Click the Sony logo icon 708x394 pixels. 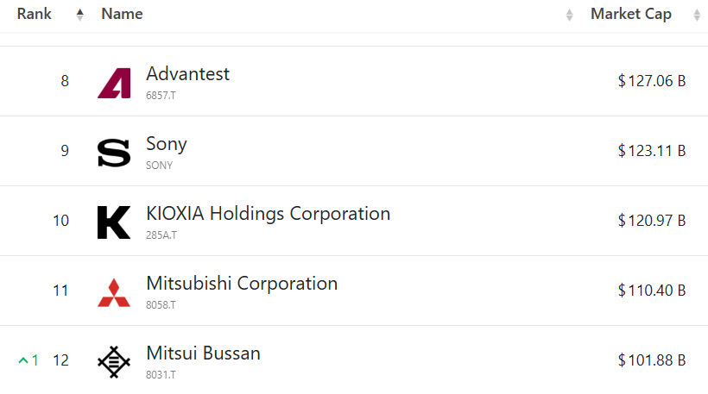point(114,153)
